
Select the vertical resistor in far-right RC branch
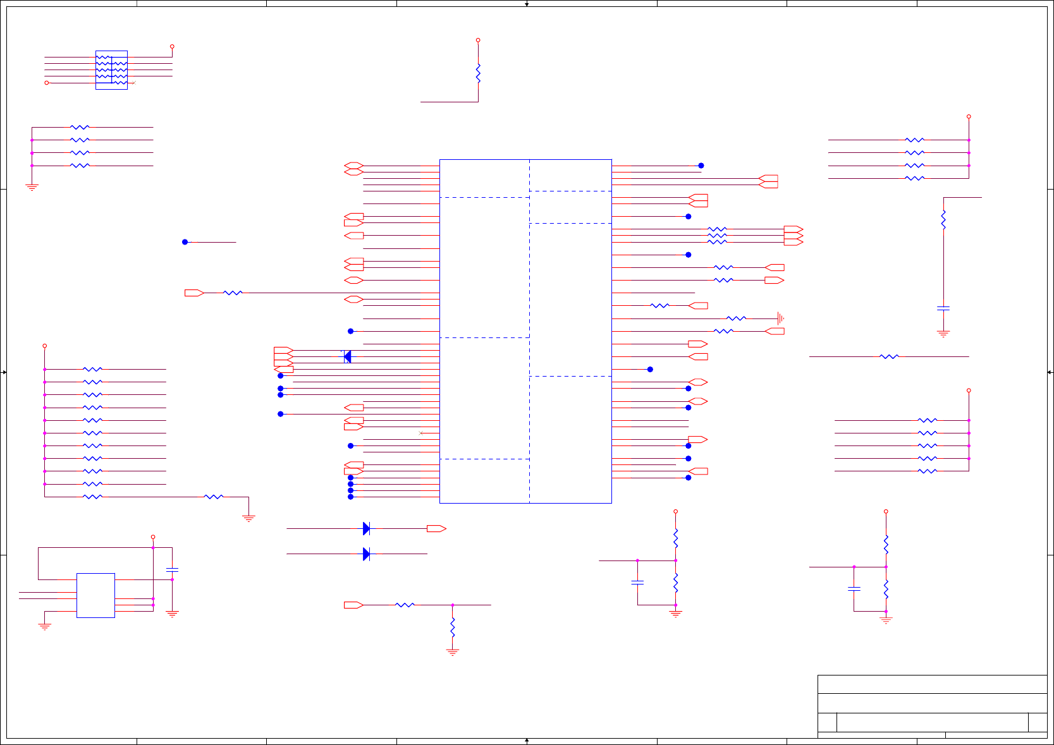(943, 220)
